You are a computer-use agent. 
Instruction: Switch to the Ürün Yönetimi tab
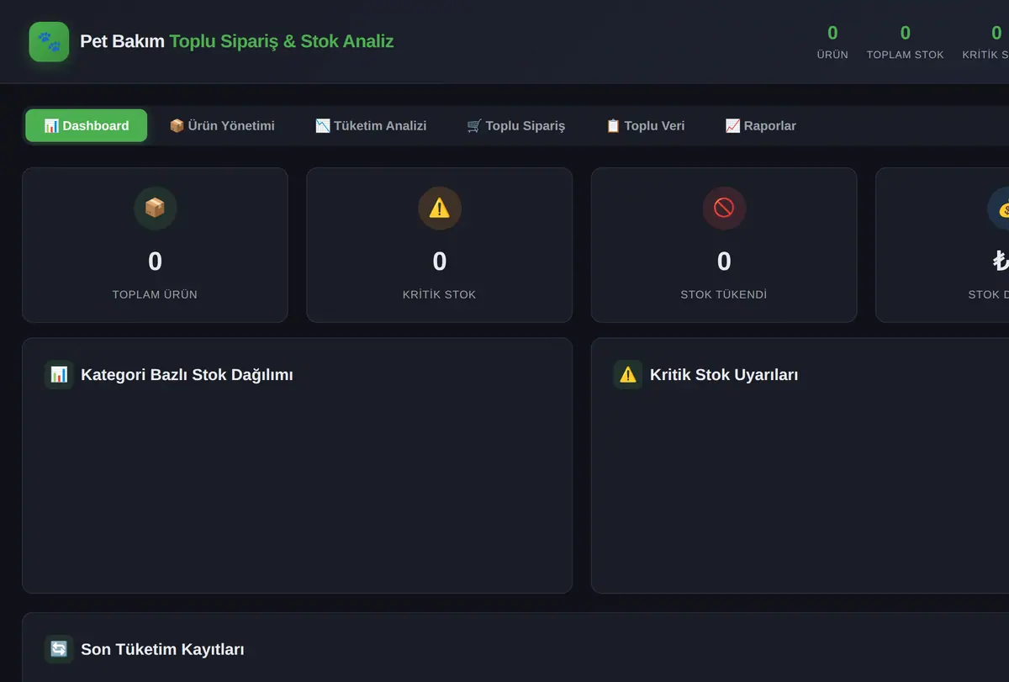(222, 125)
